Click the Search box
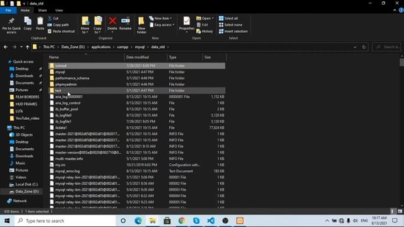Screen dimensions: 404x227 (x=387, y=47)
